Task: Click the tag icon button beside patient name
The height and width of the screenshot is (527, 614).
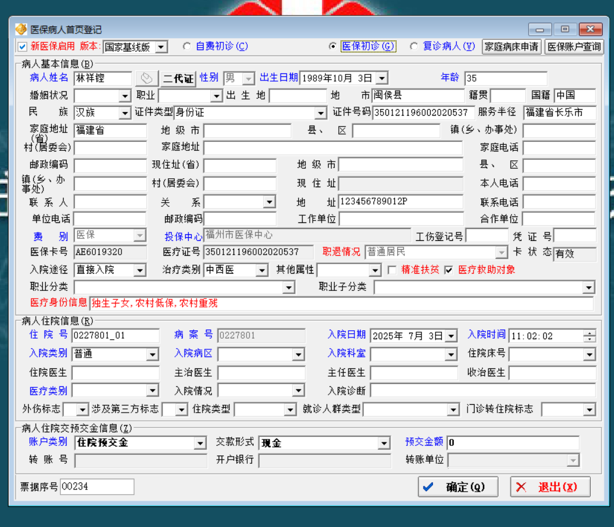Action: pyautogui.click(x=147, y=78)
